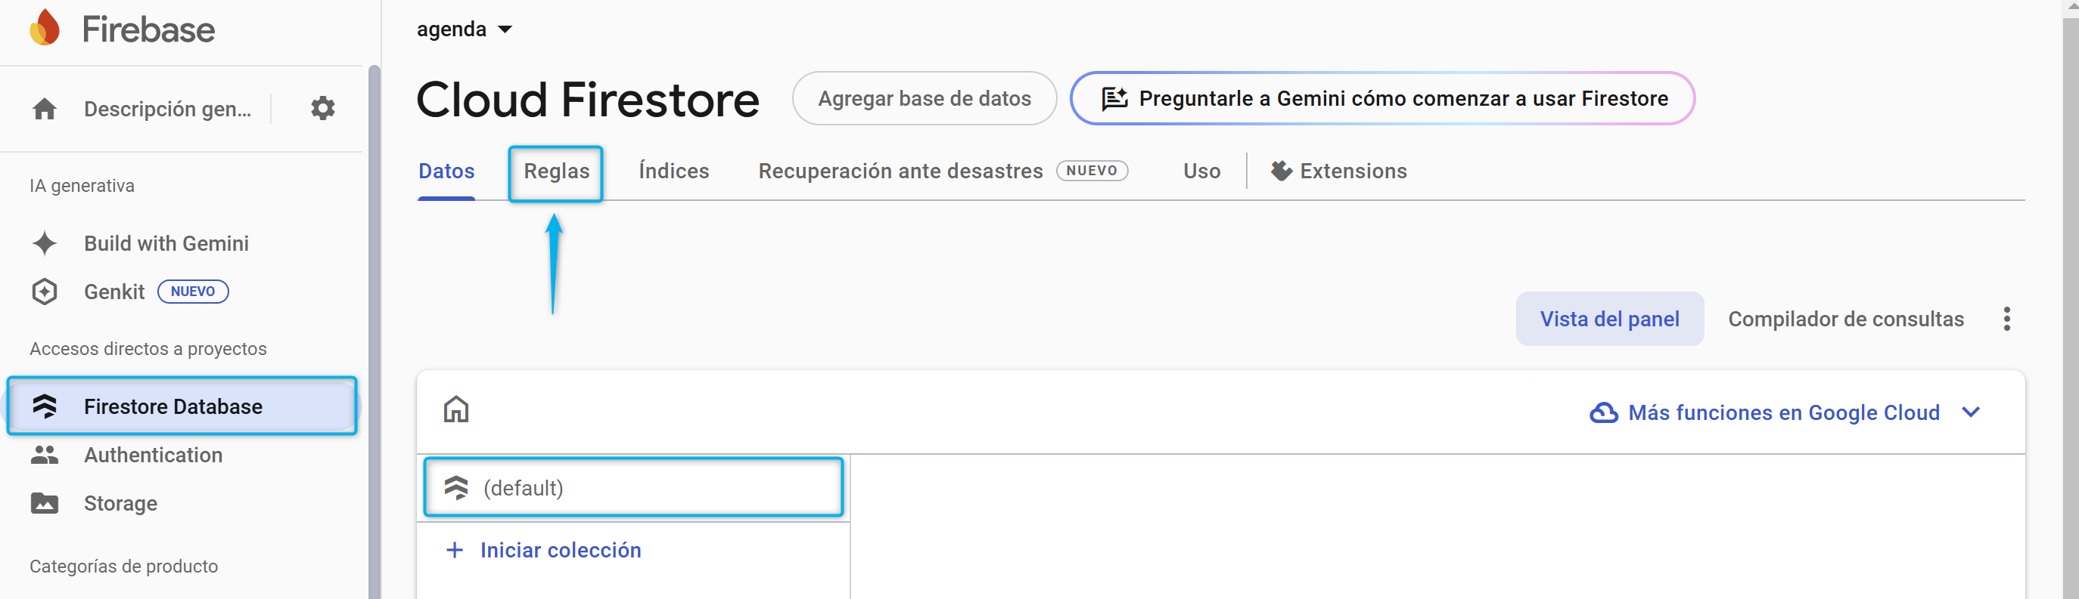Select the Vista del panel view
This screenshot has width=2079, height=599.
coord(1609,320)
